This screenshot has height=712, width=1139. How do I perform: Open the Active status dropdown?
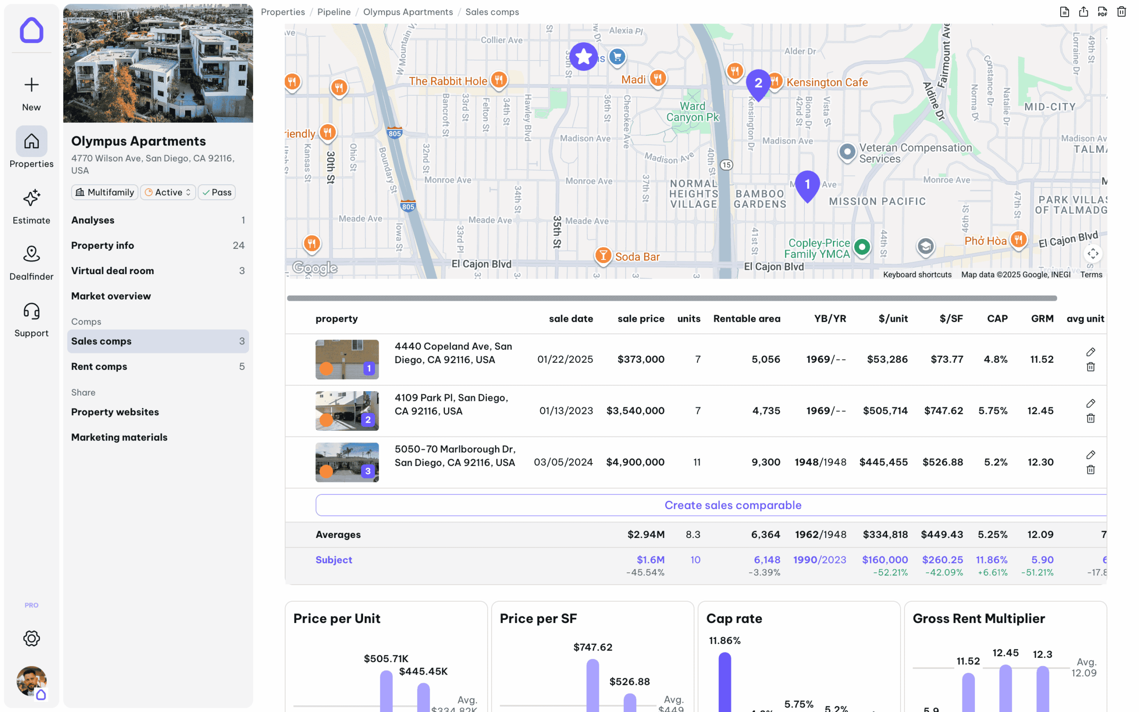pos(168,192)
